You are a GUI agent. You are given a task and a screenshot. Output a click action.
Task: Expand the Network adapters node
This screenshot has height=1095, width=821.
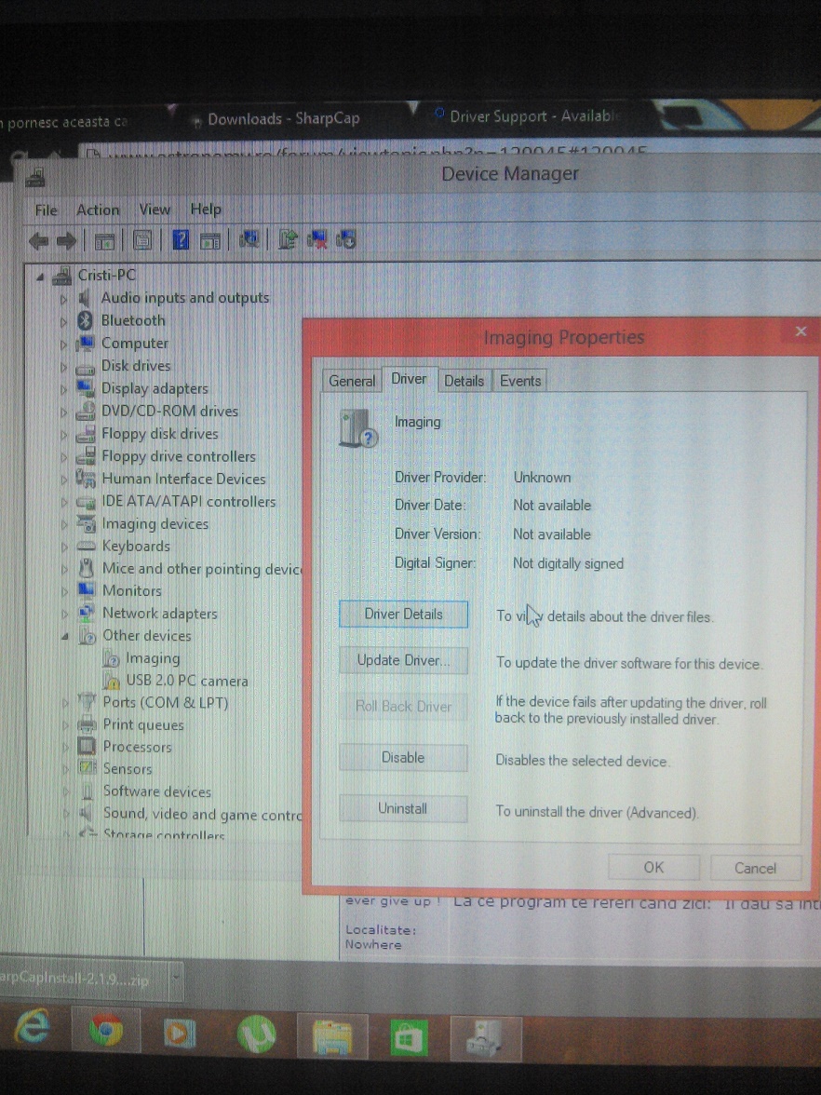65,614
